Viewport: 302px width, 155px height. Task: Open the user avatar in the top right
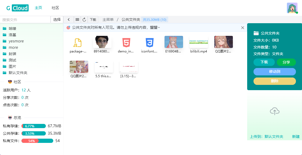pos(292,8)
